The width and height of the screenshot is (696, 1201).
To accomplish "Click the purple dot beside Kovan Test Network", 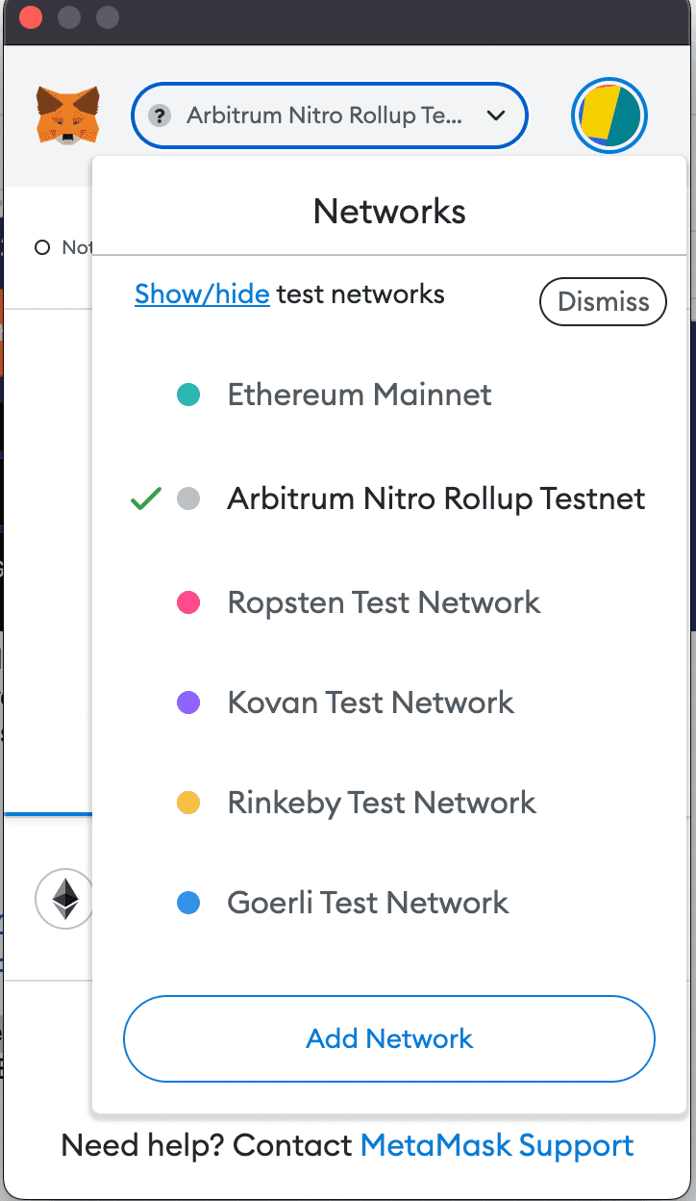I will click(x=188, y=702).
